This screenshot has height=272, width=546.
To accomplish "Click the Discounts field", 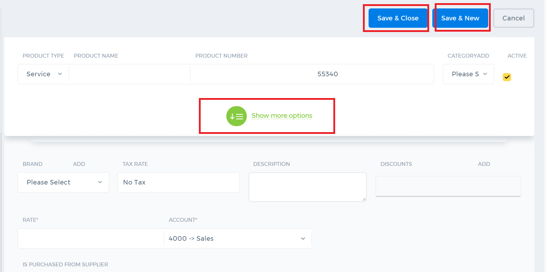I will [x=448, y=186].
